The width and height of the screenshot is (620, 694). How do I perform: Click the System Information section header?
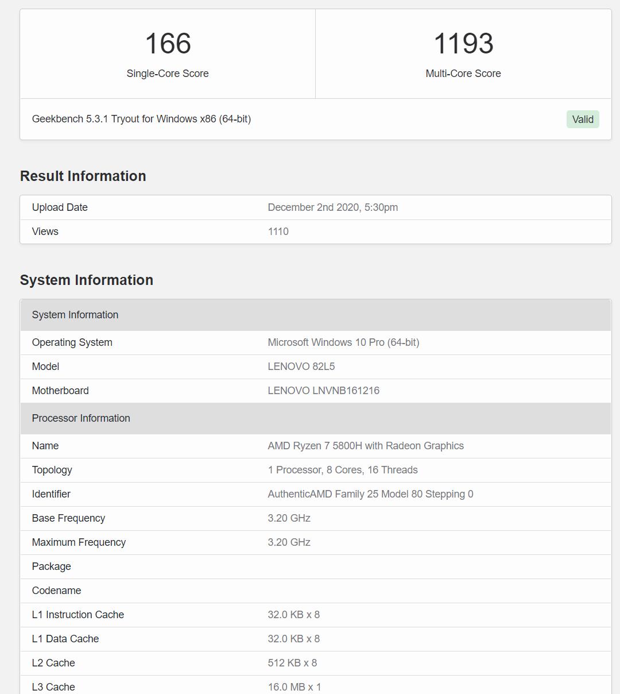75,315
